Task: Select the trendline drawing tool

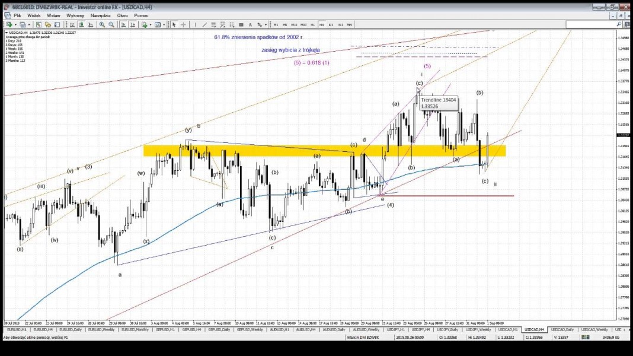Action: click(204, 25)
